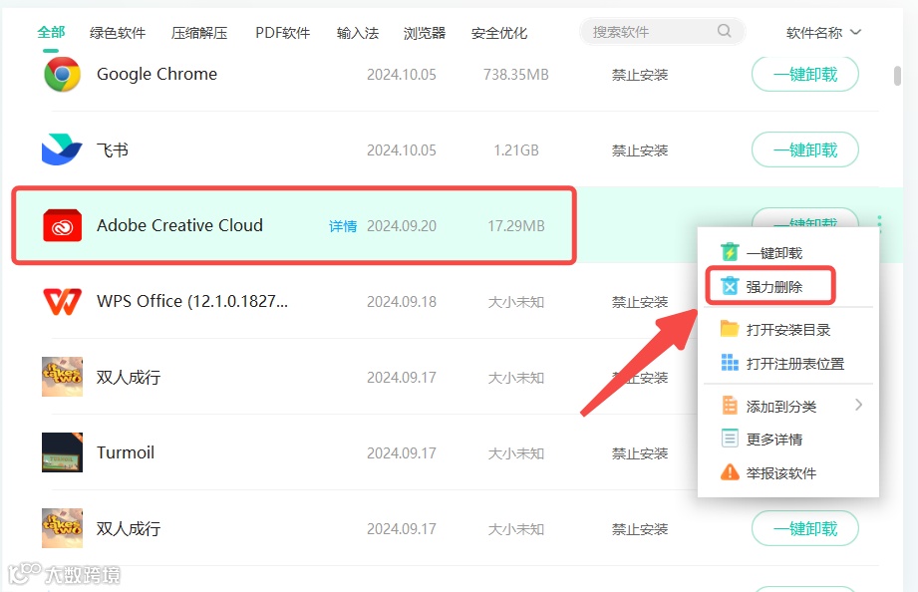Click 禁止安装 for WPS Office
This screenshot has width=918, height=592.
pyautogui.click(x=640, y=302)
